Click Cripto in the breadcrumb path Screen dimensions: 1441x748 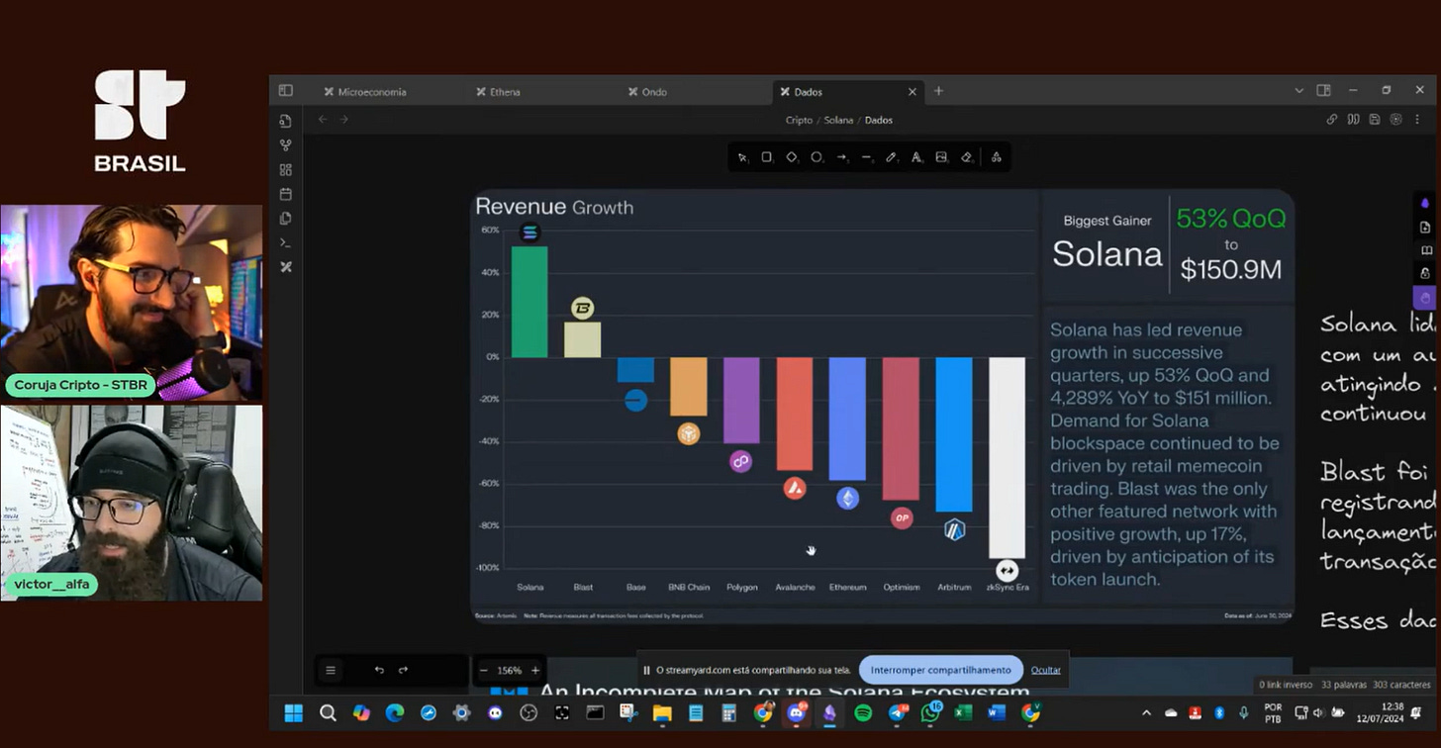[x=799, y=120]
